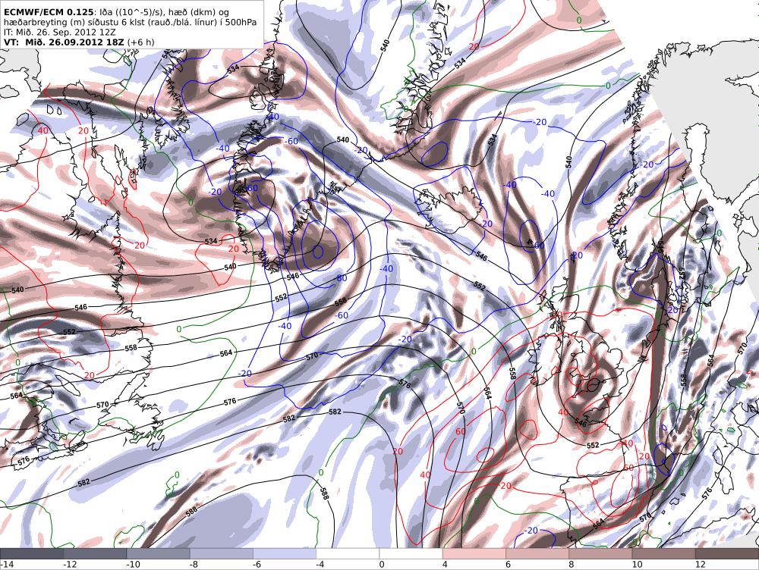
Task: Click the '-10' colorbar scale label
Action: pos(134,564)
